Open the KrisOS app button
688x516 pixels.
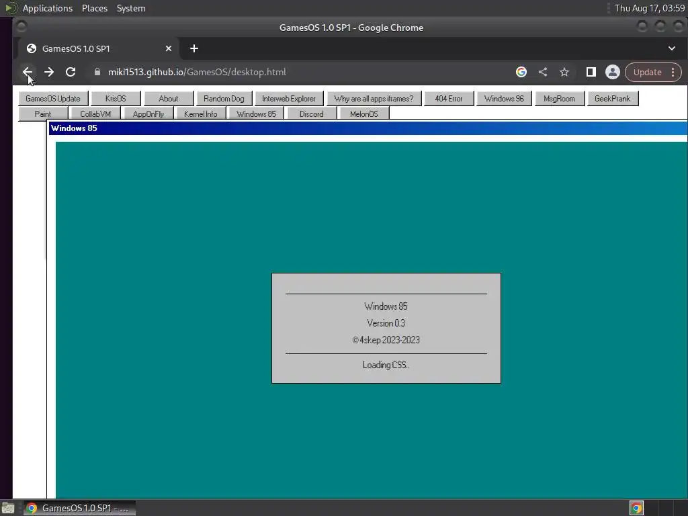click(x=116, y=99)
